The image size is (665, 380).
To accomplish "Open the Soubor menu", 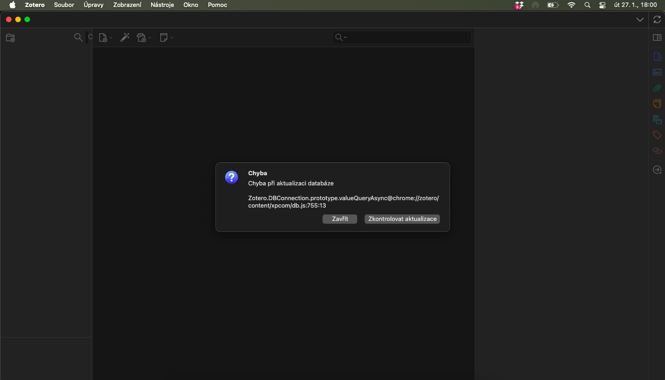I will click(64, 5).
